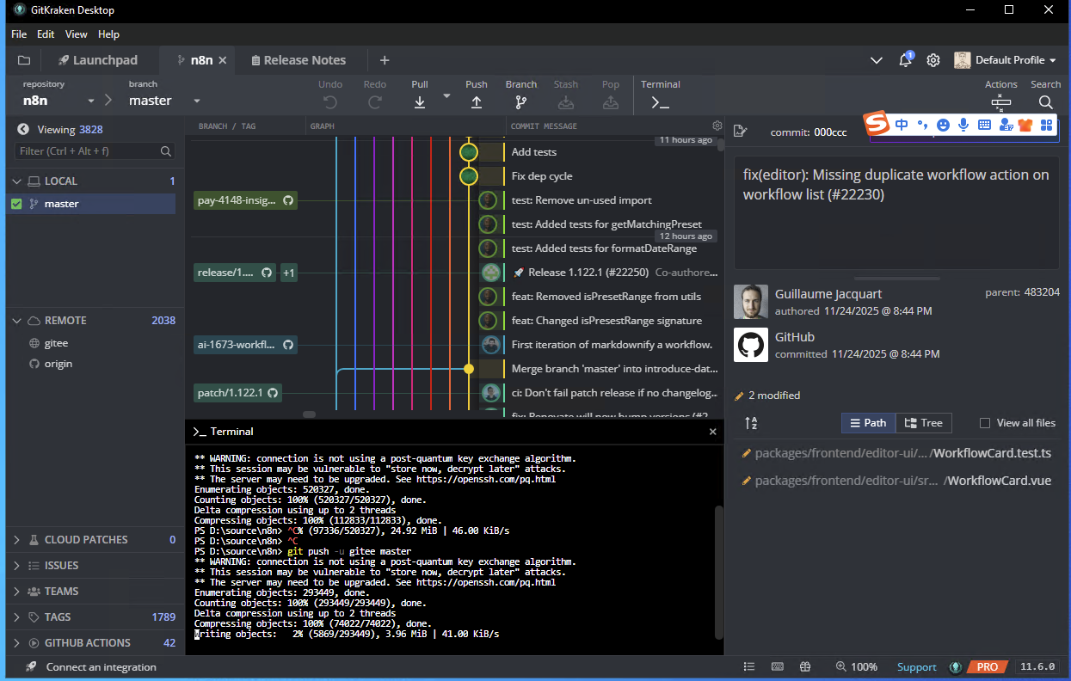Screen dimensions: 1071x681
Task: Open the File menu
Action: [x=19, y=34]
